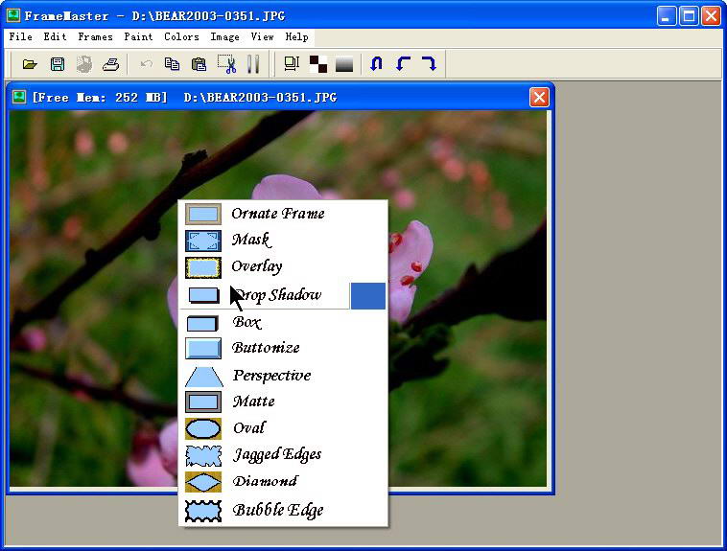Close the BEAR2003-0351.JPG image window
727x551 pixels.
(x=539, y=97)
